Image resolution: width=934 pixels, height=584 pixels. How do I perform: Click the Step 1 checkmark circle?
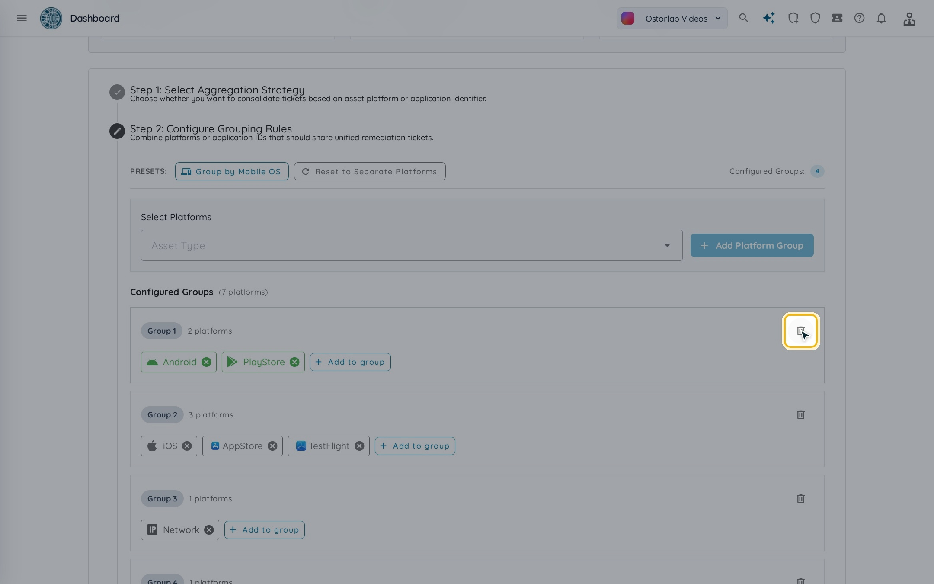tap(117, 92)
